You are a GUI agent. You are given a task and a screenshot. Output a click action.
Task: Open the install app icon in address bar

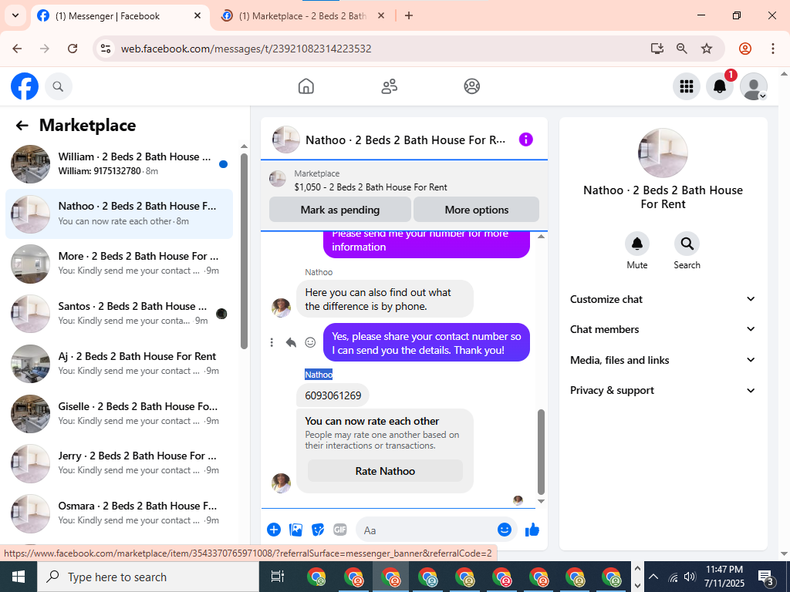[657, 49]
